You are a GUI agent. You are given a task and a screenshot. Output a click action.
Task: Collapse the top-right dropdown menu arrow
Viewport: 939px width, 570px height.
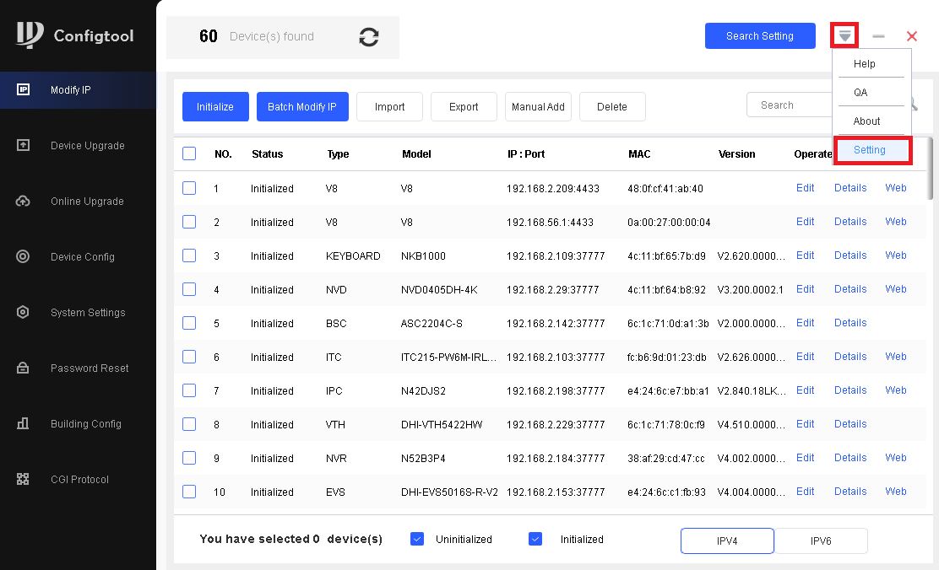tap(845, 35)
